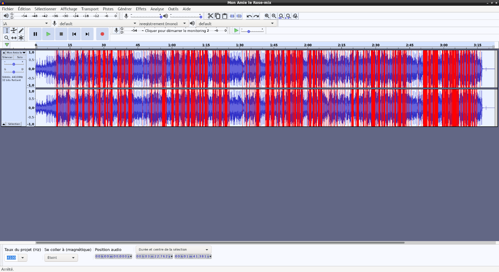Open the Outils menu
This screenshot has height=272, width=499.
click(x=173, y=9)
